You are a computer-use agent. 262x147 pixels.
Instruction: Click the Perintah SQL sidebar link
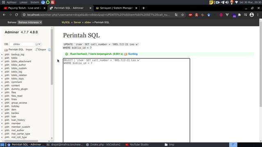[x=16, y=49]
